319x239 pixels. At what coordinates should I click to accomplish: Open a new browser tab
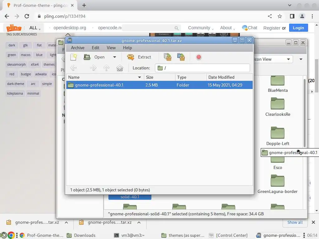coord(84,6)
